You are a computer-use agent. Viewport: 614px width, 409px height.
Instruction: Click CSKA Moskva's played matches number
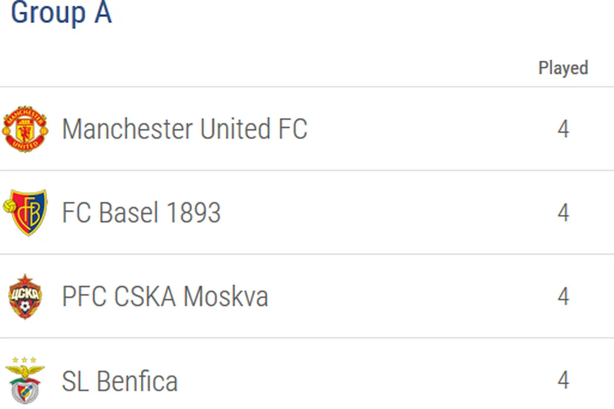563,297
